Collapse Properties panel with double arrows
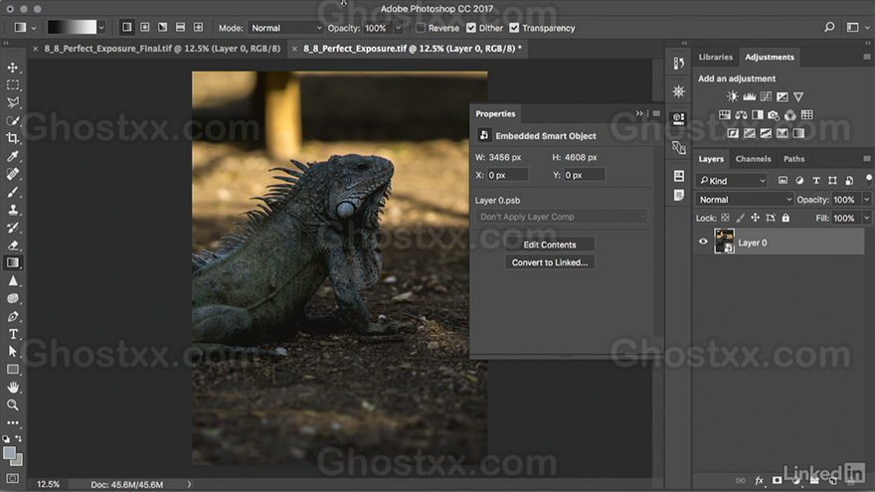875x492 pixels. (639, 113)
